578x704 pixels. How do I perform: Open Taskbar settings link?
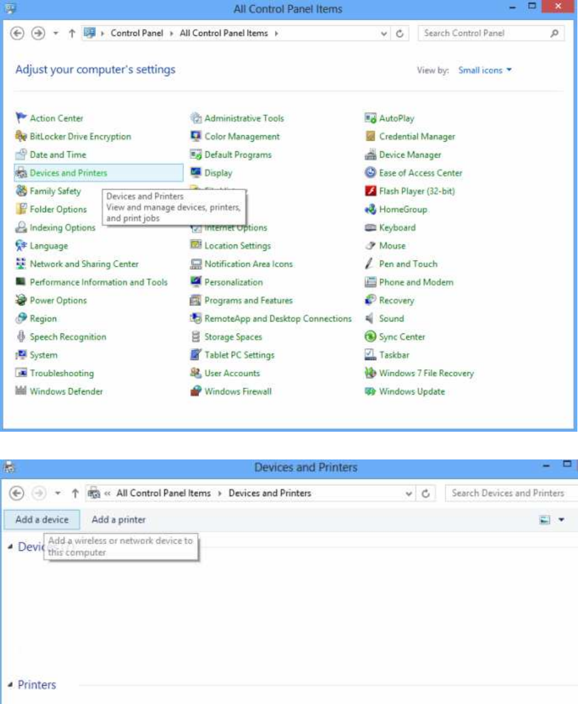pos(394,355)
